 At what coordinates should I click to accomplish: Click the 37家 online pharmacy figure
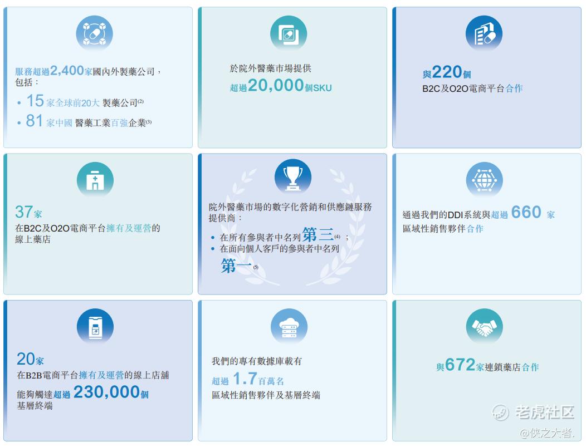click(x=28, y=212)
